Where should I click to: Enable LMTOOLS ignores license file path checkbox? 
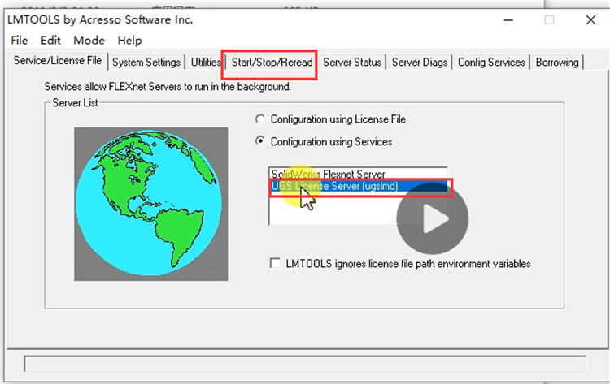[x=275, y=263]
